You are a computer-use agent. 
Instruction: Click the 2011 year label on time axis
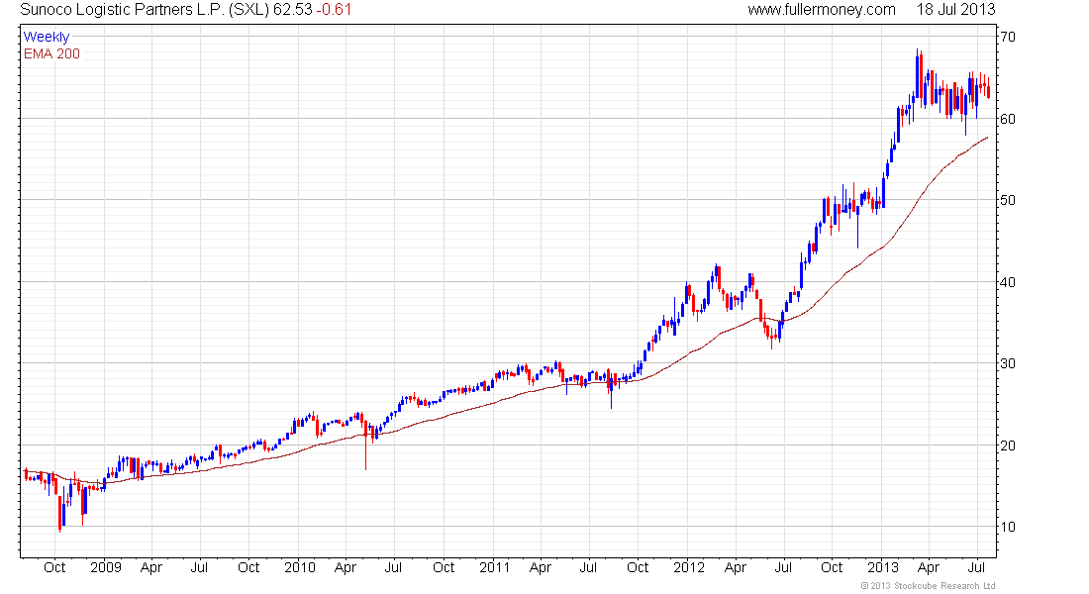(494, 567)
